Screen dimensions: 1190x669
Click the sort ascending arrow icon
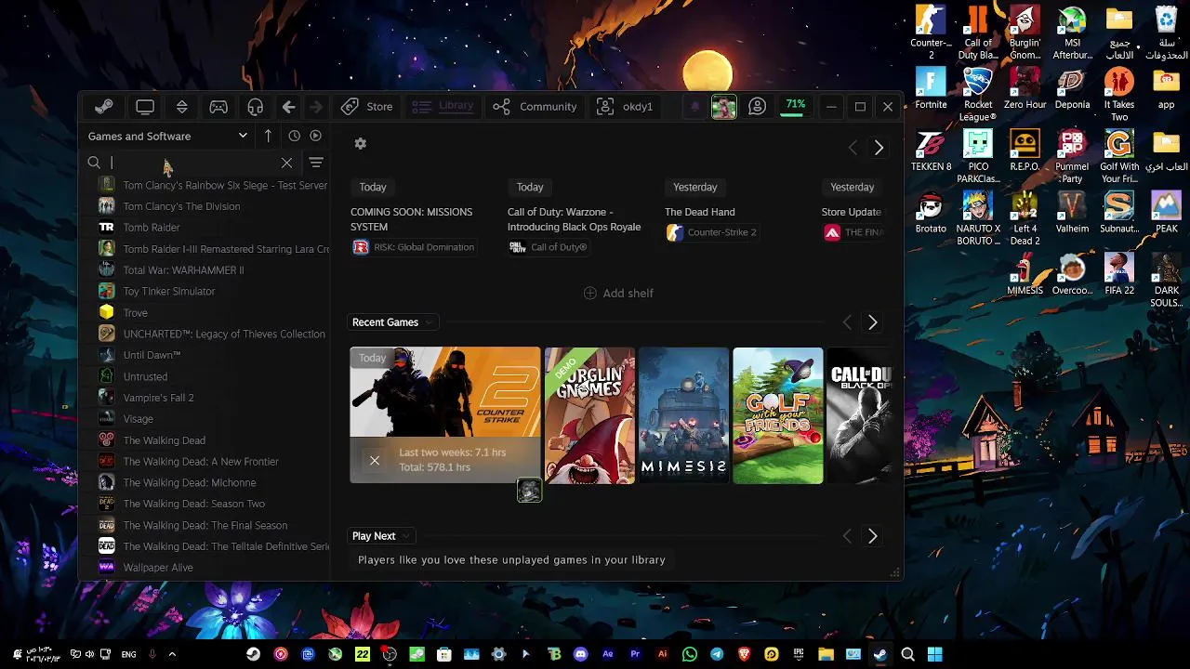coord(268,136)
